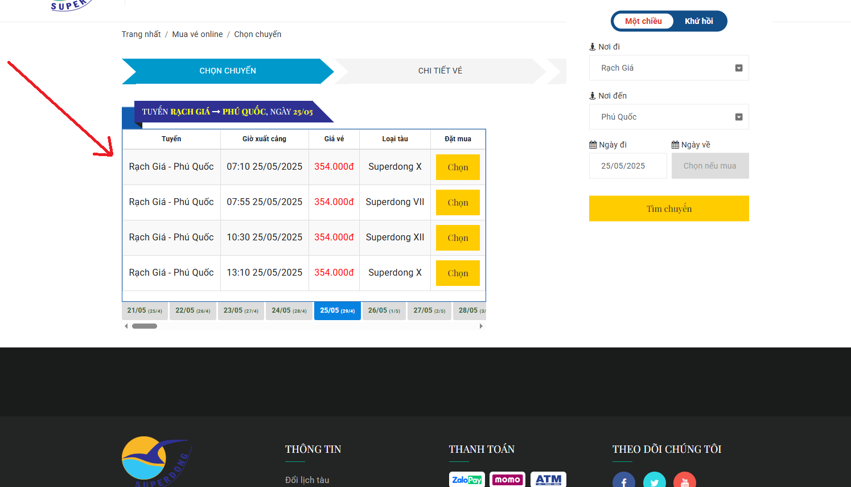
Task: Switch to the 27/05 date tab
Action: coord(429,311)
